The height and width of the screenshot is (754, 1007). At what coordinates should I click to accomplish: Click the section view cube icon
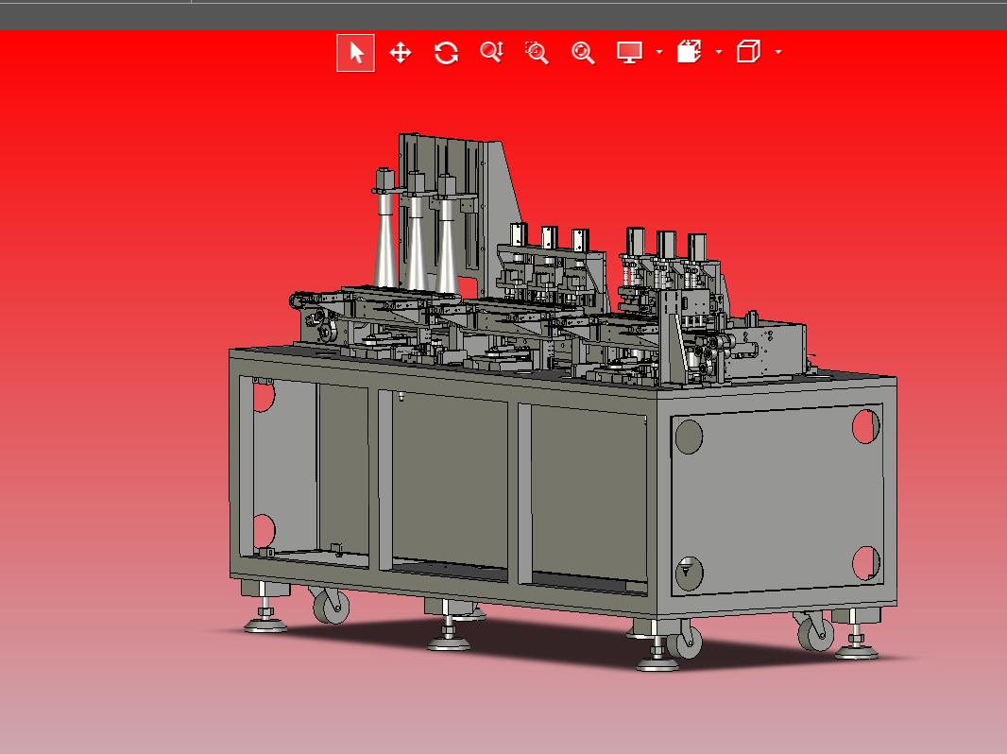click(x=689, y=52)
